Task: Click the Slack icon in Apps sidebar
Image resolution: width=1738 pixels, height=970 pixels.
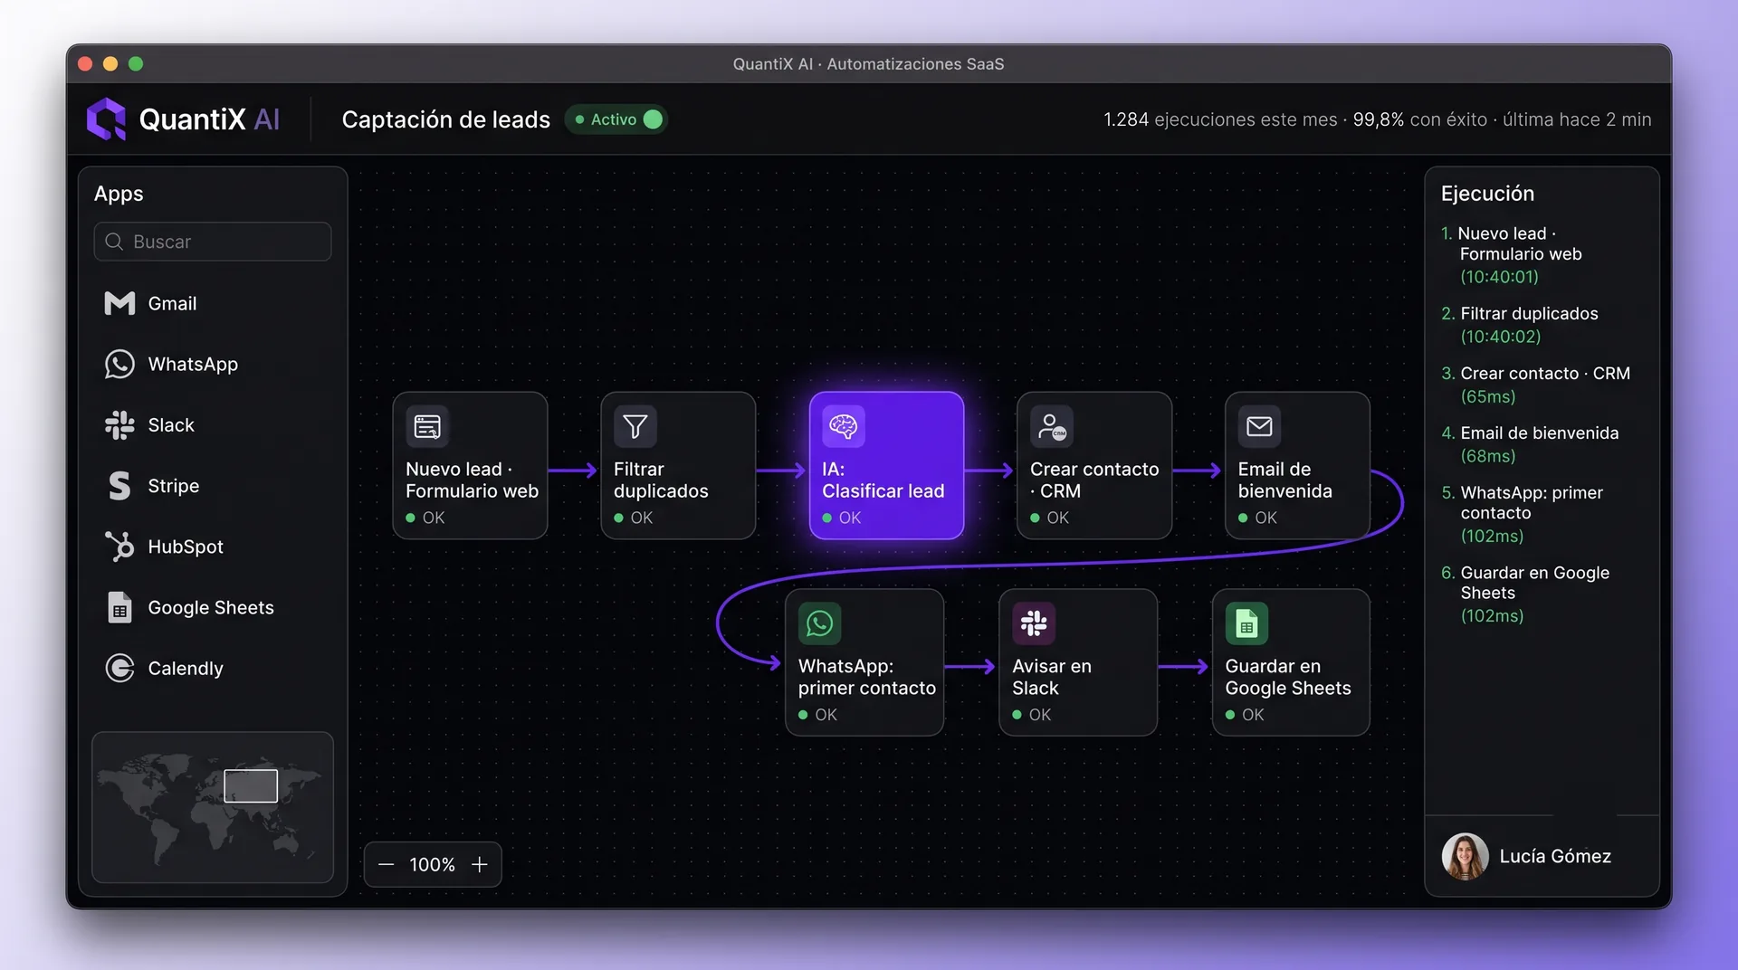Action: (119, 424)
